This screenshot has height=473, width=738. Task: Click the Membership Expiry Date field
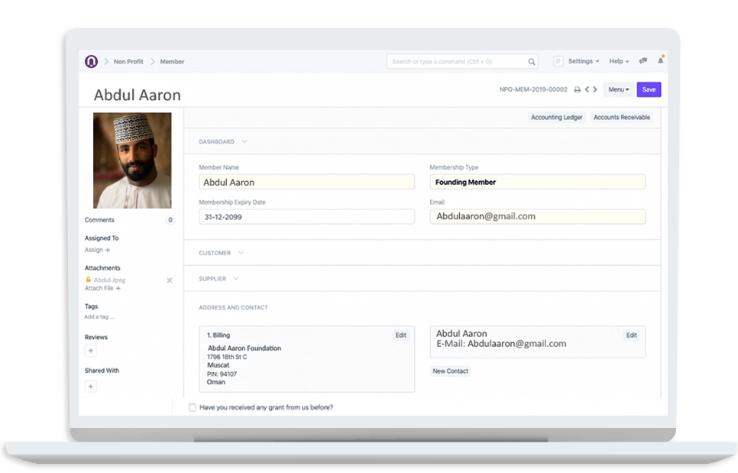(306, 216)
